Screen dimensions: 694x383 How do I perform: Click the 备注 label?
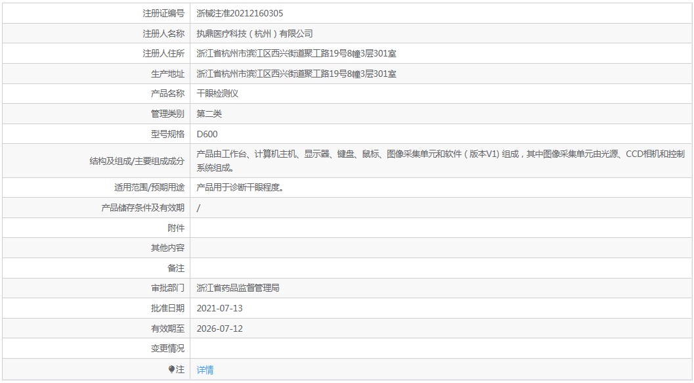(x=176, y=268)
